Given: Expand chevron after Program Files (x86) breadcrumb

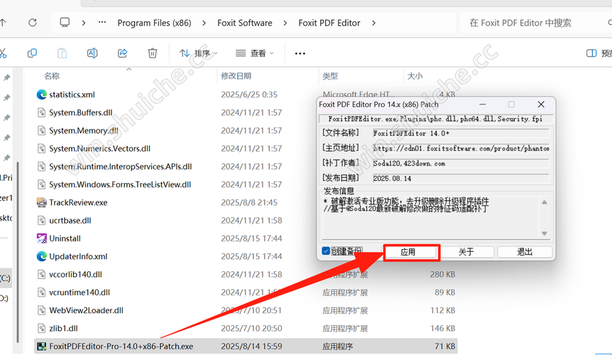Looking at the screenshot, I should [204, 23].
